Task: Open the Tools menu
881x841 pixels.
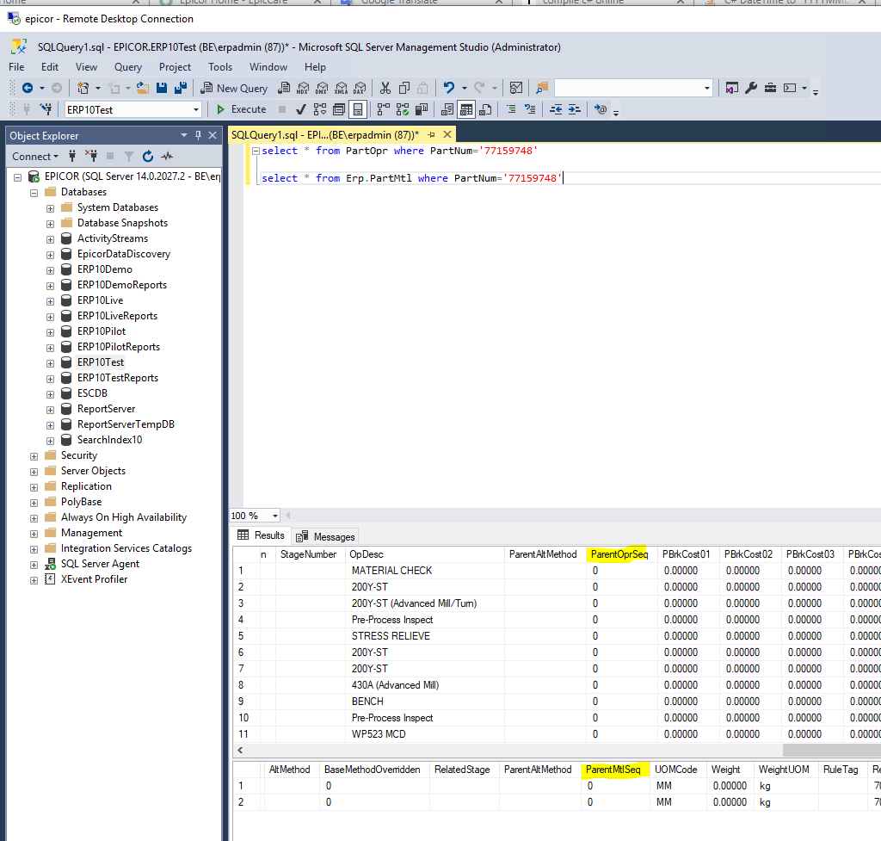Action: 220,67
